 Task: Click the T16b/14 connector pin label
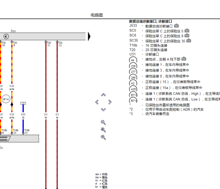point(16,132)
